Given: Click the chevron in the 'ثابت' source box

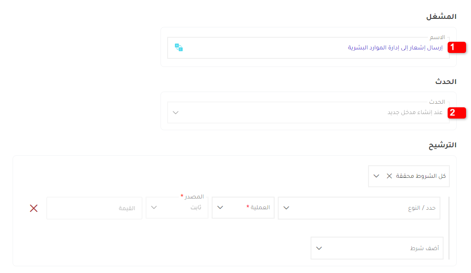Looking at the screenshot, I should point(154,208).
